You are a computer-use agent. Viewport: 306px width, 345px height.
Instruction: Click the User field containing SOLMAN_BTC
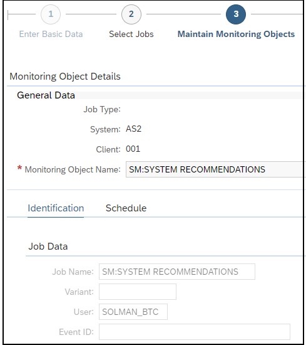[133, 312]
